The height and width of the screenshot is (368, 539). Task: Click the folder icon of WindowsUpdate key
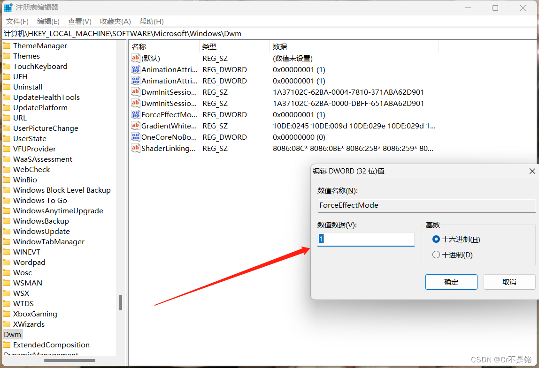point(7,232)
